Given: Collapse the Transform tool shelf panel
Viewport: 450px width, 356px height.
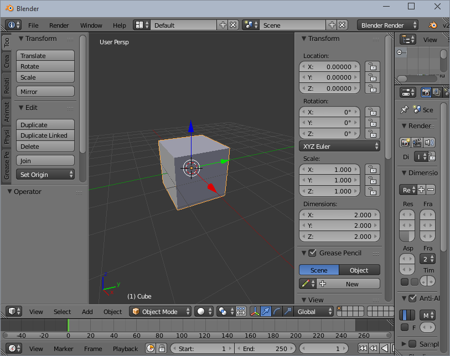Looking at the screenshot, I should [x=21, y=38].
